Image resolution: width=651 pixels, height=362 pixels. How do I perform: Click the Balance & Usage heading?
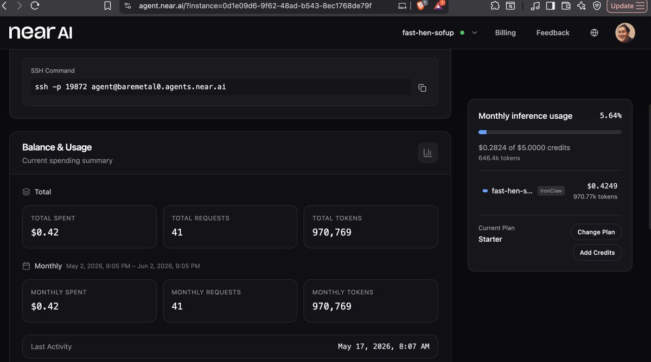click(57, 147)
